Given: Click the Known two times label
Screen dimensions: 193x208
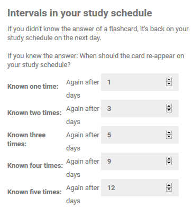Looking at the screenshot, I should [34, 113].
